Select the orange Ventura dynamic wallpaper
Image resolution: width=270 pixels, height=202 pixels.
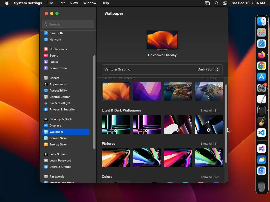116,91
